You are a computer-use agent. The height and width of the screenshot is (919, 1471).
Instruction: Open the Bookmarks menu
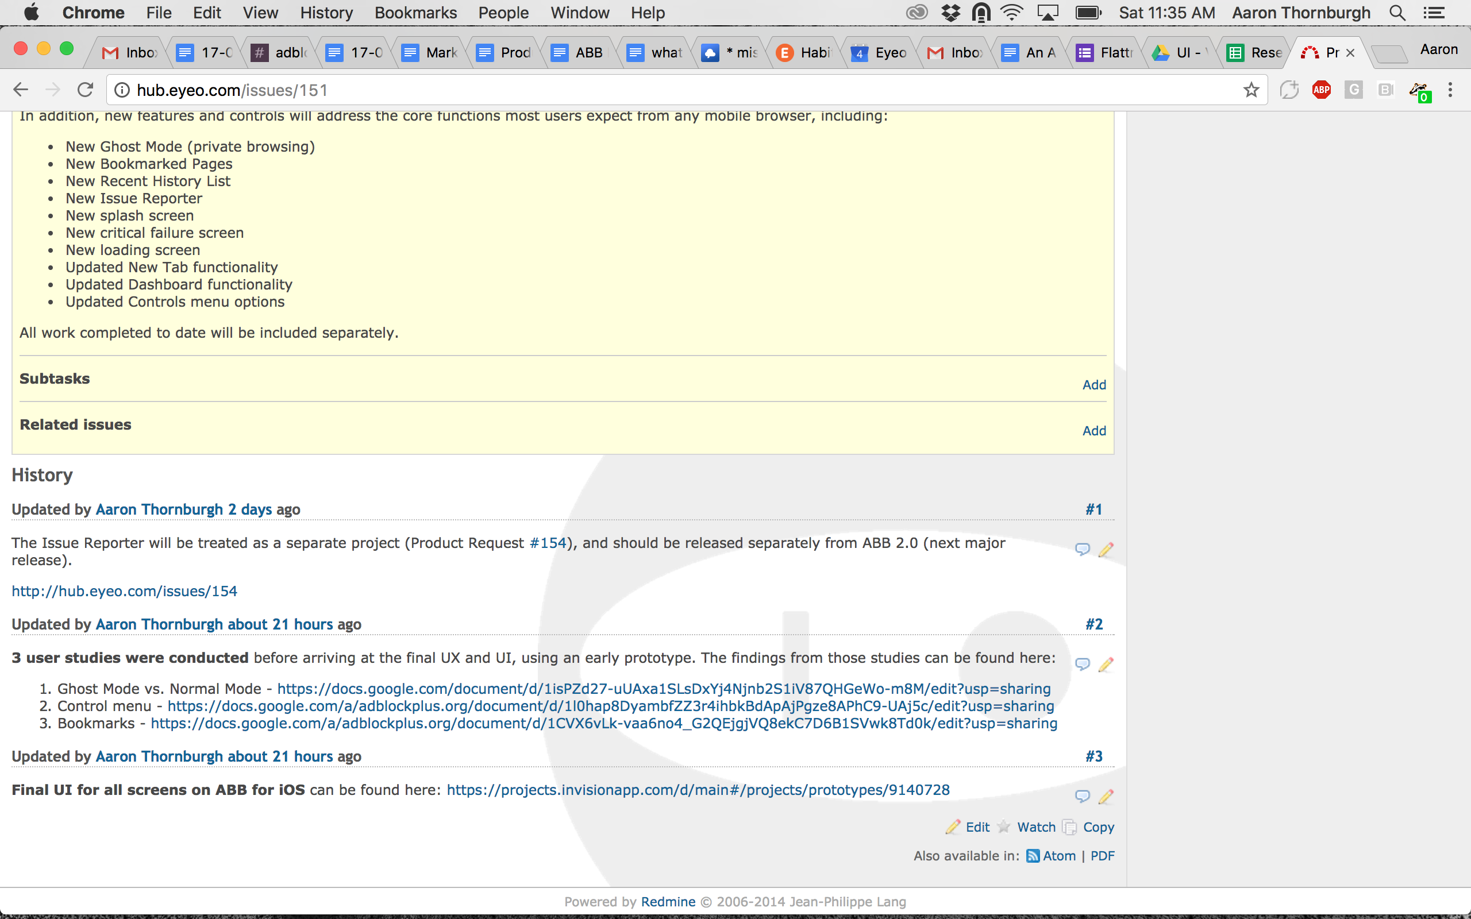coord(415,13)
